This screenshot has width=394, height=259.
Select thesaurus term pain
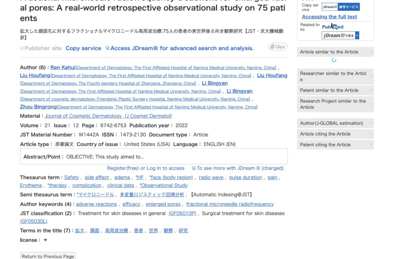click(273, 178)
